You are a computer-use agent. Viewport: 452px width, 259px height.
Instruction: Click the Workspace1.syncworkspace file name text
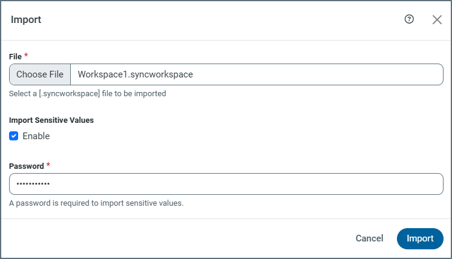136,74
